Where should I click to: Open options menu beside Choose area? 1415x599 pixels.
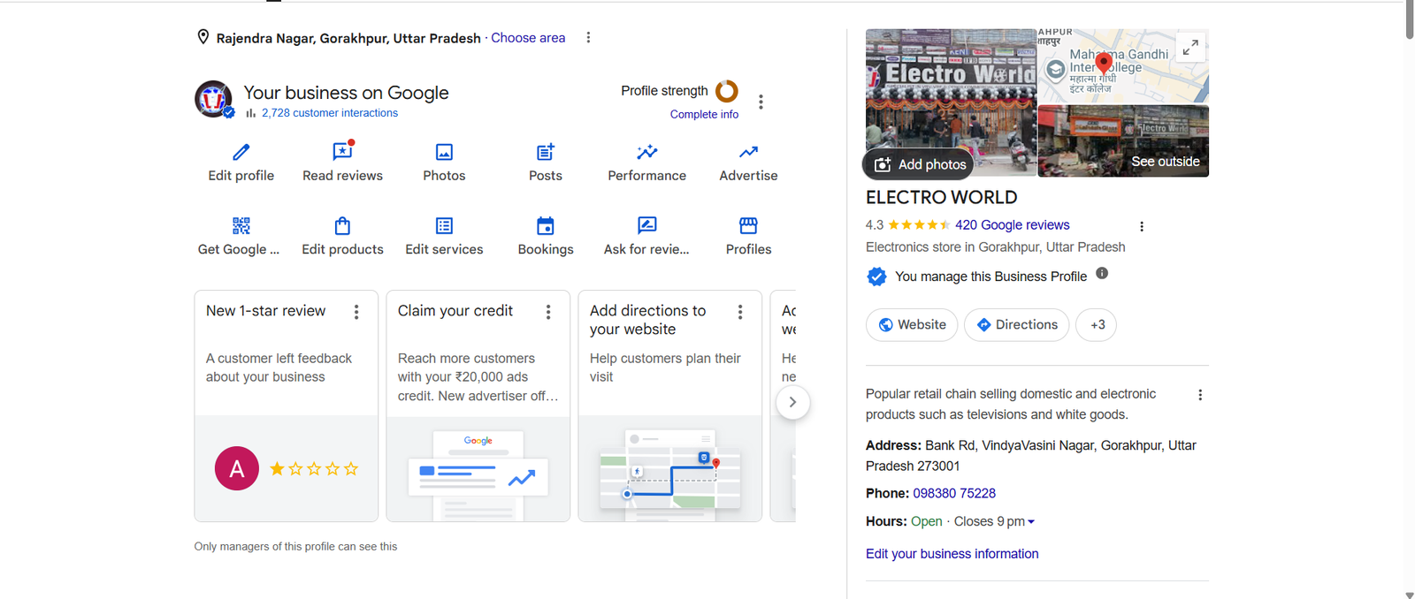[588, 37]
